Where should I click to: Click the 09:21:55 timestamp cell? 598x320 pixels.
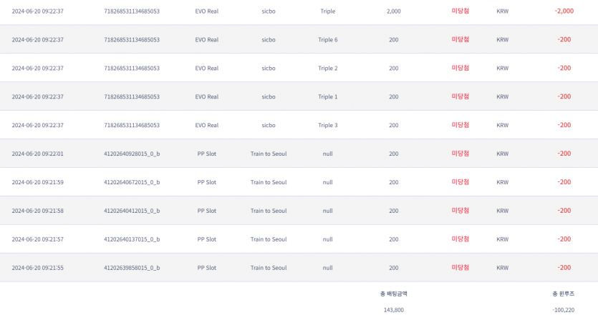pos(38,268)
